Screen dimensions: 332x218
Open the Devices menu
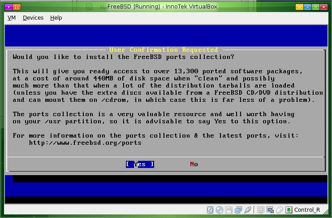tap(33, 18)
